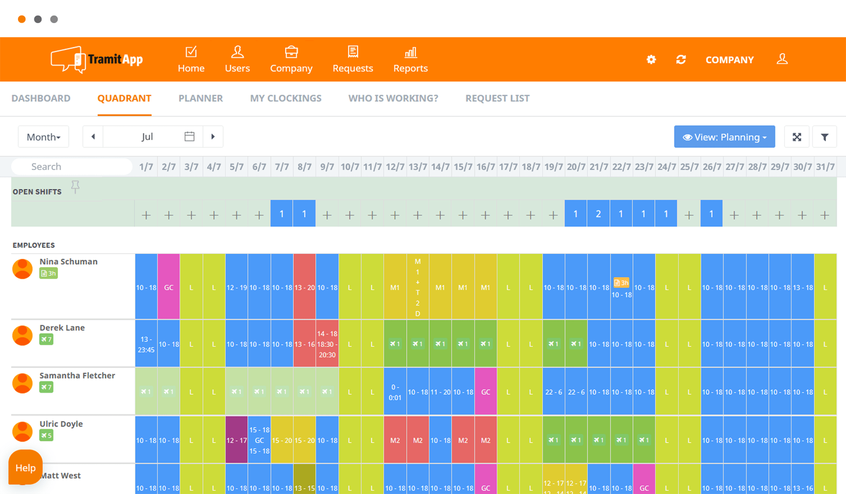Open the calendar picker icon
The height and width of the screenshot is (494, 846).
point(189,136)
